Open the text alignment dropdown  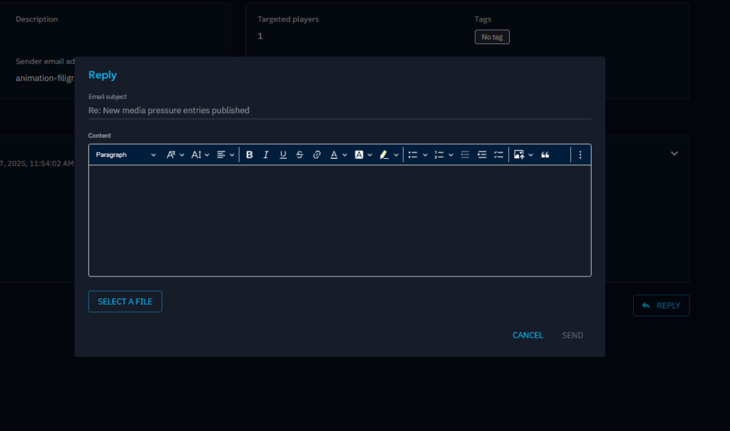coord(225,155)
